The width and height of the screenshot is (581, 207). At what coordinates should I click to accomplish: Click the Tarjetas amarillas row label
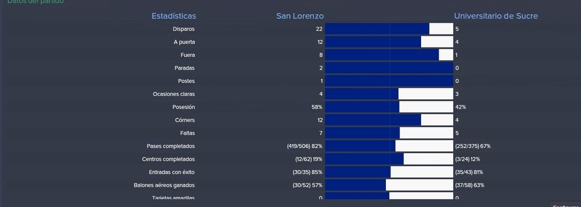(x=173, y=198)
